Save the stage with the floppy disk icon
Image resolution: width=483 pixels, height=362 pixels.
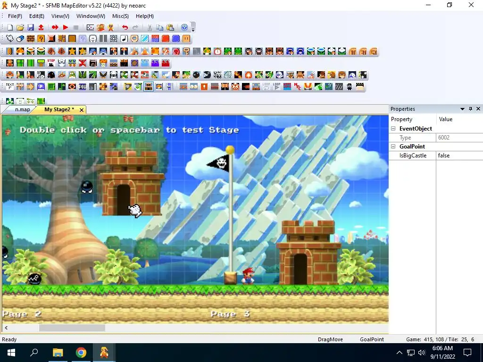coord(31,27)
